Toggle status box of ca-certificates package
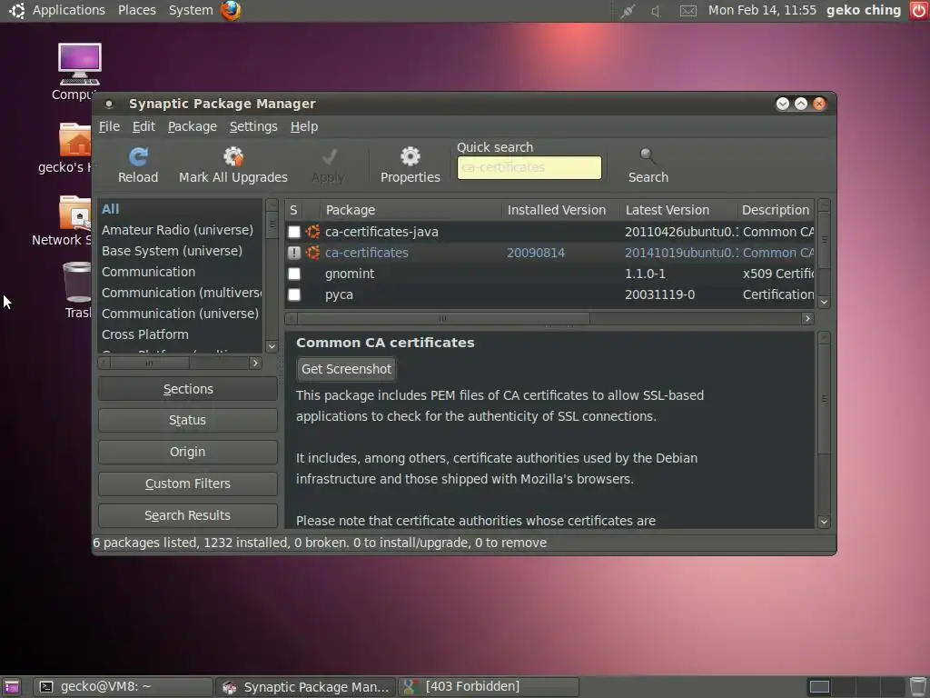 pyautogui.click(x=293, y=253)
